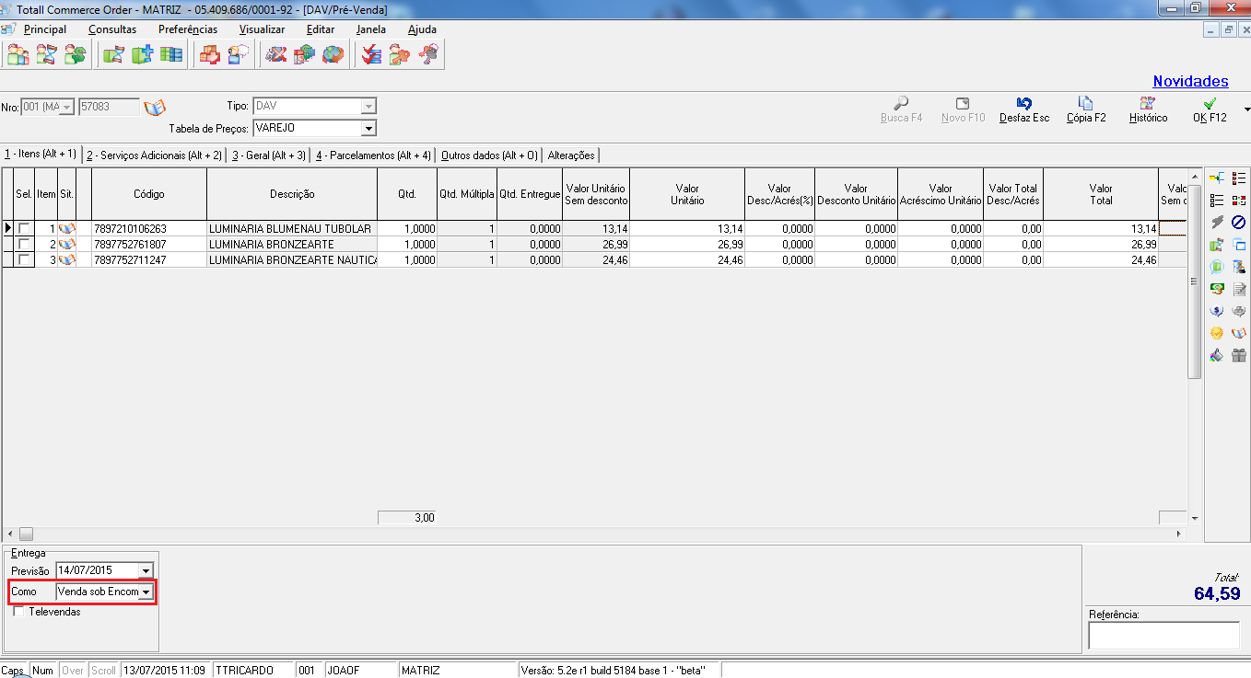Click the gold seal badge sidebar icon
This screenshot has width=1251, height=678.
pyautogui.click(x=1217, y=333)
